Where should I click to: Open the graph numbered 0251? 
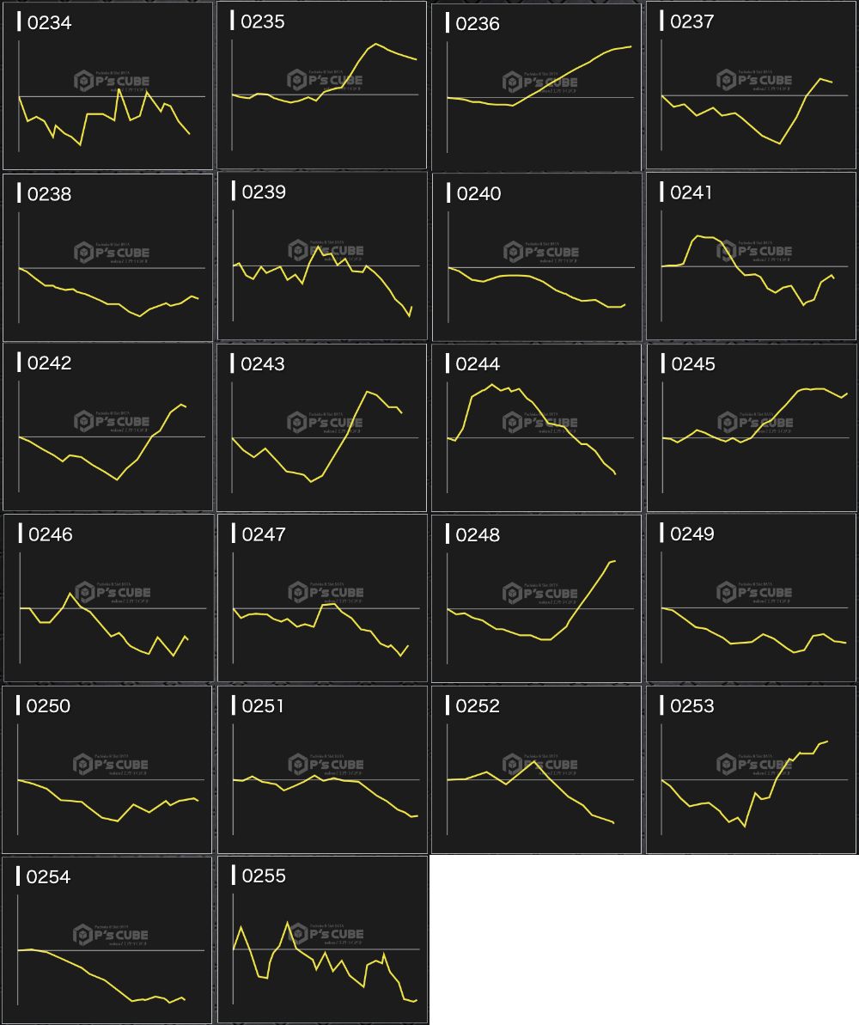(321, 769)
